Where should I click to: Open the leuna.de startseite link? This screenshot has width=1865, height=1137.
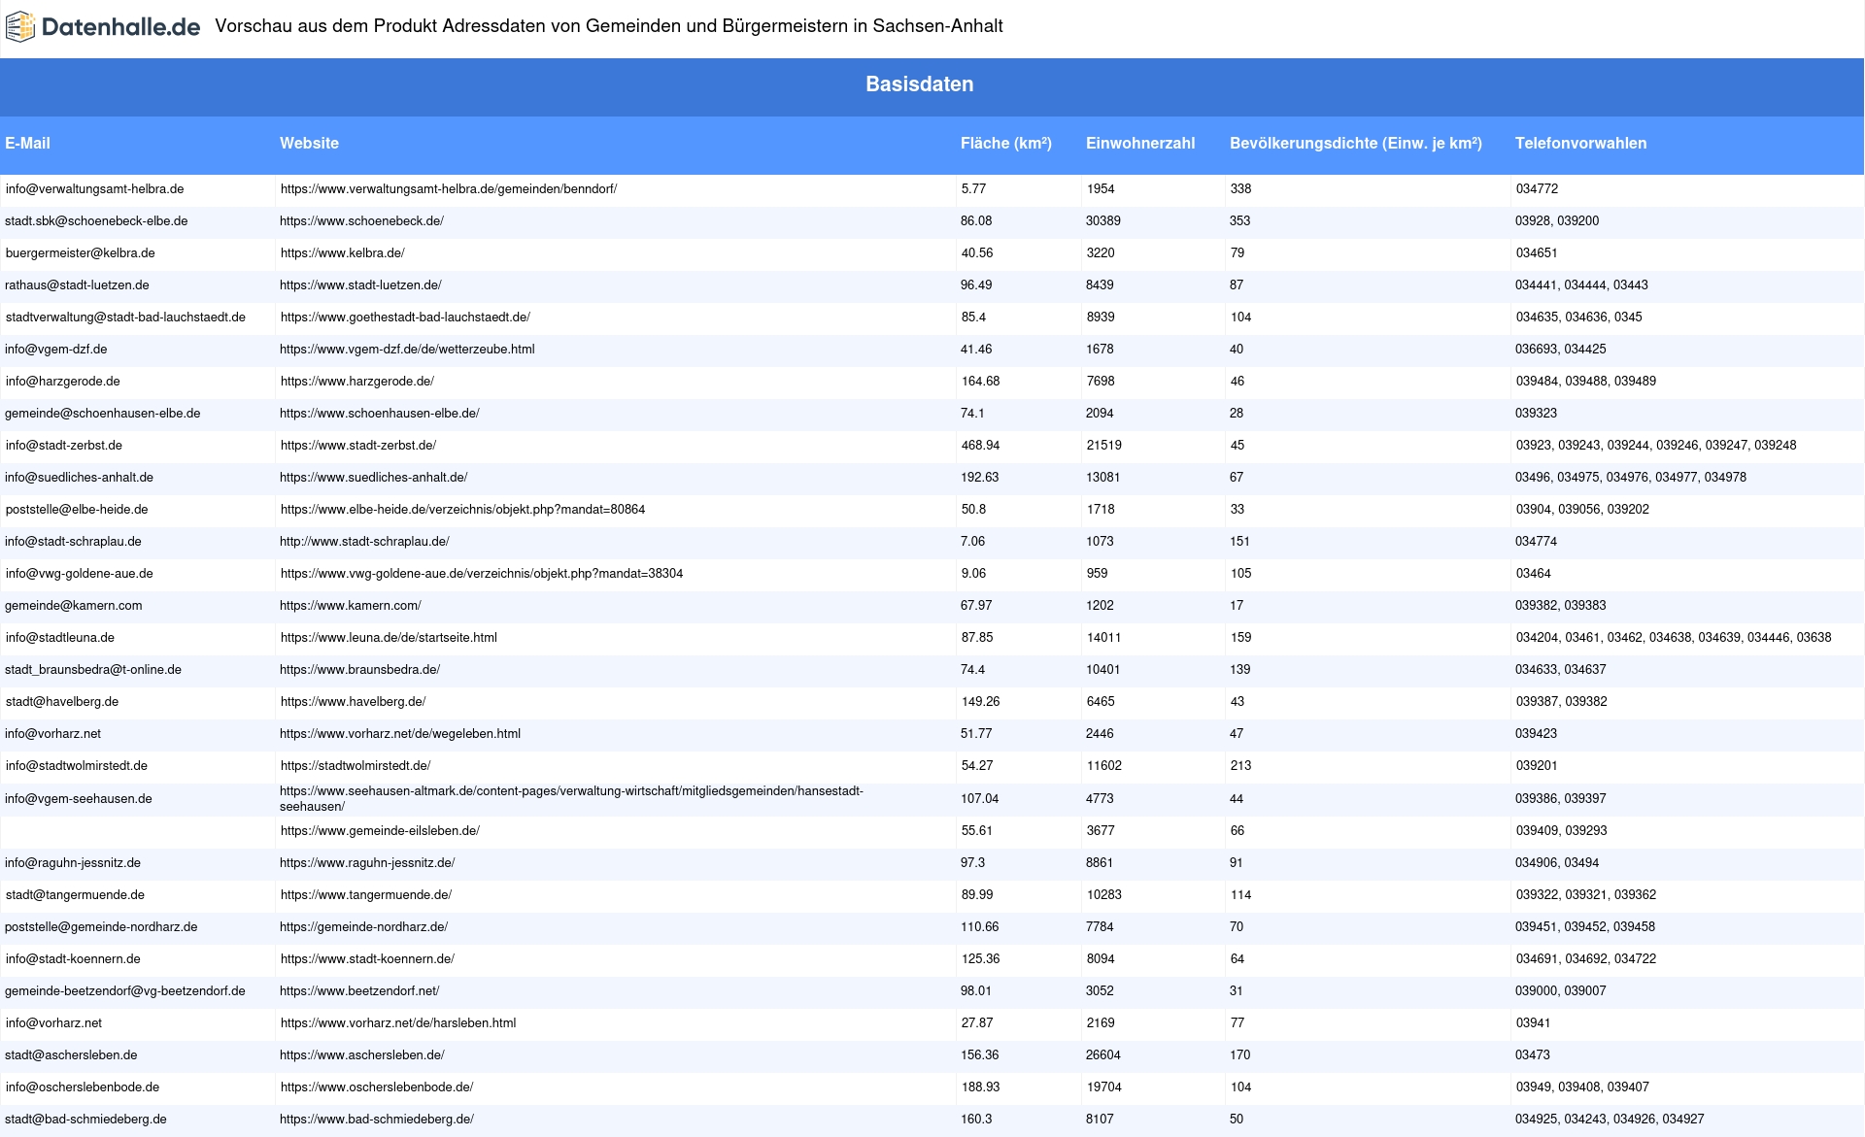(389, 638)
